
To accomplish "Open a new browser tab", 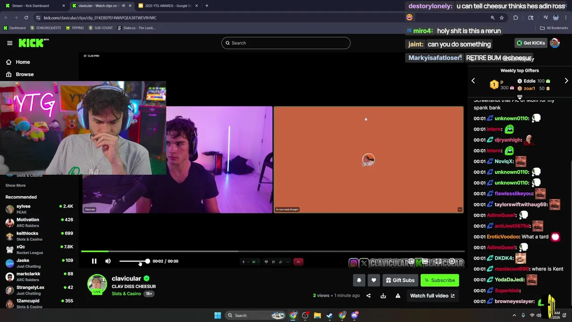I will (x=206, y=6).
